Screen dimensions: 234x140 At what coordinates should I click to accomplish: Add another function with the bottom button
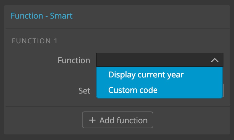118,120
